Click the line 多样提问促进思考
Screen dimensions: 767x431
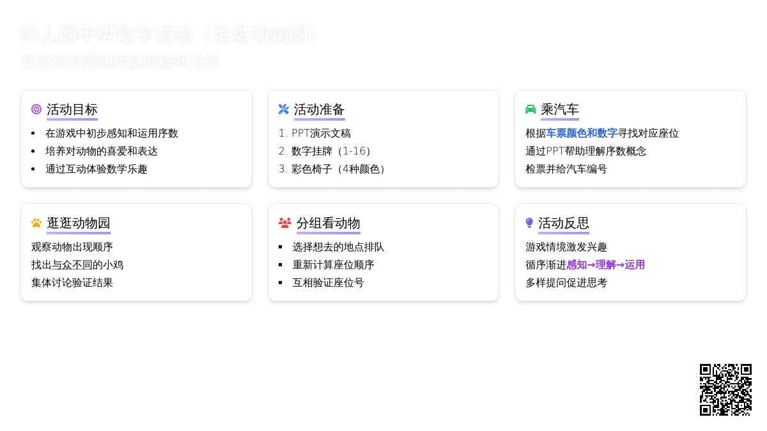[566, 283]
